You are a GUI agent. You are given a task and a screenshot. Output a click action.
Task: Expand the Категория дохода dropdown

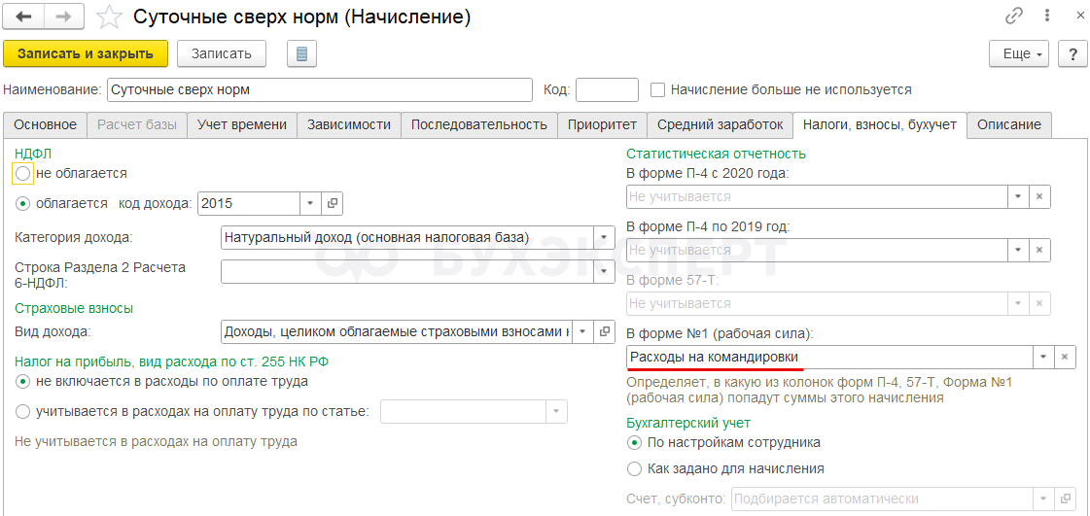click(x=604, y=237)
